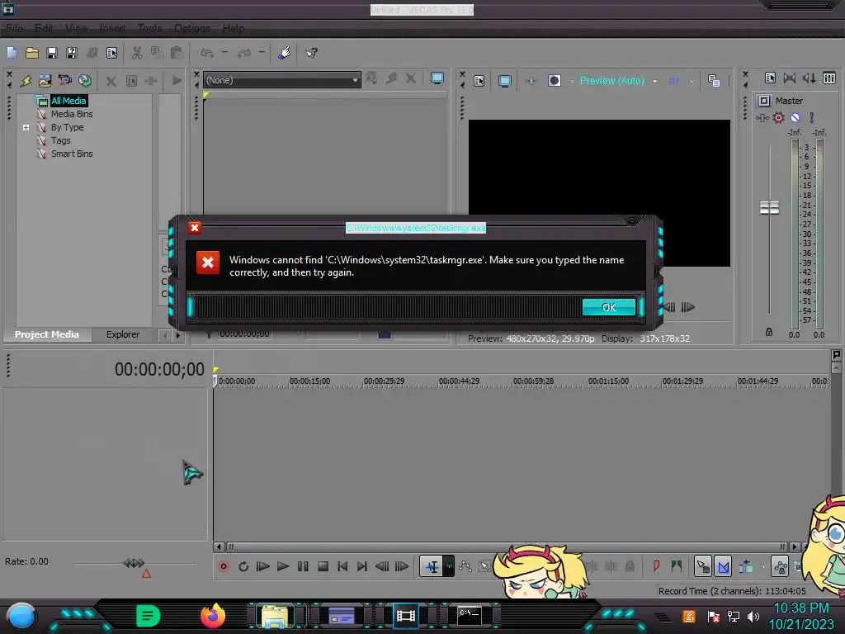Viewport: 845px width, 634px height.
Task: Click the Save As icon with question mark
Action: (x=72, y=53)
